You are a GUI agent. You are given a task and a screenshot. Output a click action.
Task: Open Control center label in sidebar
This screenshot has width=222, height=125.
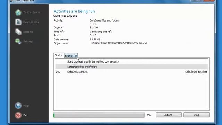point(32,12)
